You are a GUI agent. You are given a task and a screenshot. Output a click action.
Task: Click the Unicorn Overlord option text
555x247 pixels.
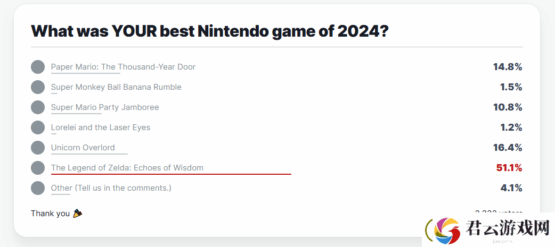point(83,148)
